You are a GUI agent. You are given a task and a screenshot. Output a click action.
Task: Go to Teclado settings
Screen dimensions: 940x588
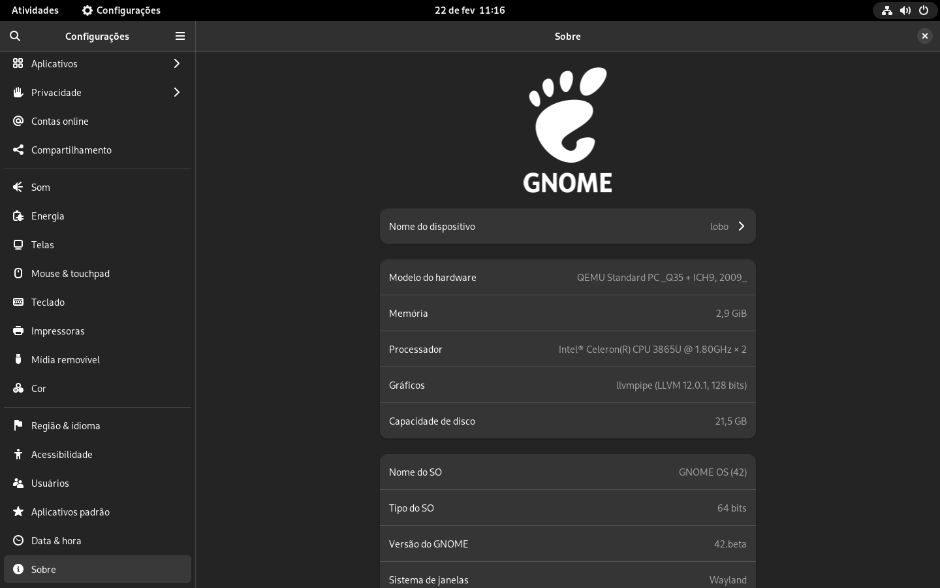(98, 302)
